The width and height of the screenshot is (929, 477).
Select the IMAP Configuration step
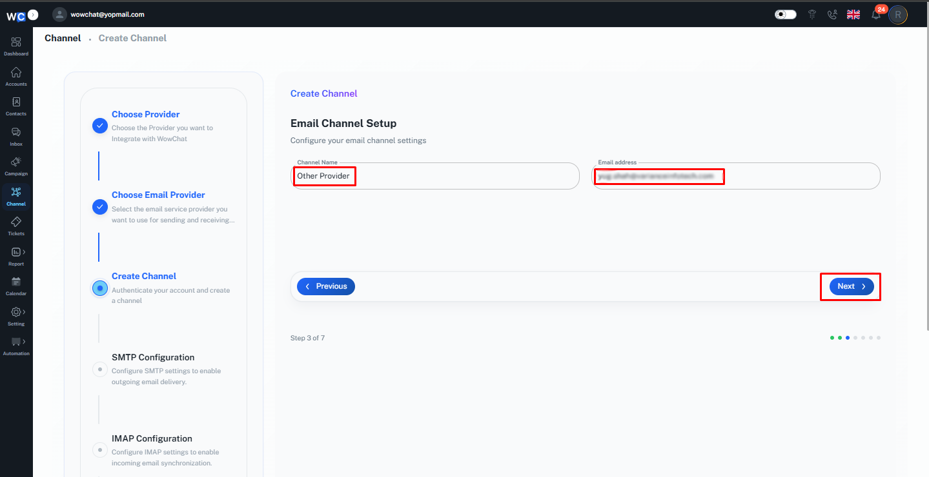(x=152, y=438)
